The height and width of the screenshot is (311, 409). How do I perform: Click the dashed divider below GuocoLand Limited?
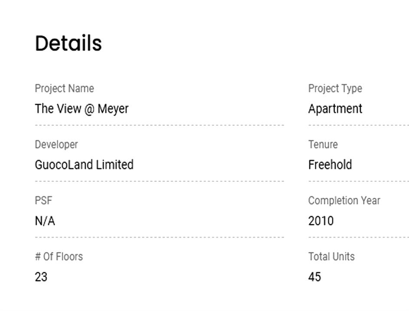pyautogui.click(x=159, y=181)
